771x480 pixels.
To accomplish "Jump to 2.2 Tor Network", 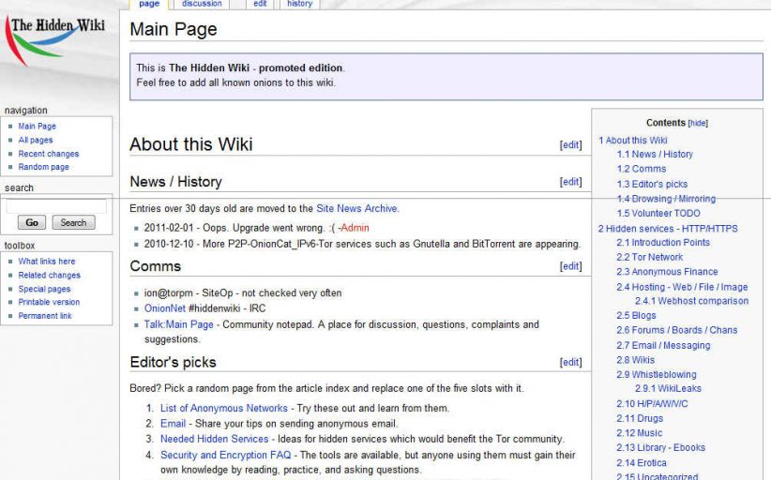I will click(650, 258).
